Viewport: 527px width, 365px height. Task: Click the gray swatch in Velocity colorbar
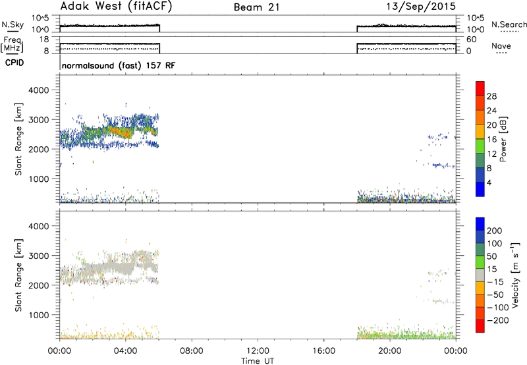click(x=480, y=275)
